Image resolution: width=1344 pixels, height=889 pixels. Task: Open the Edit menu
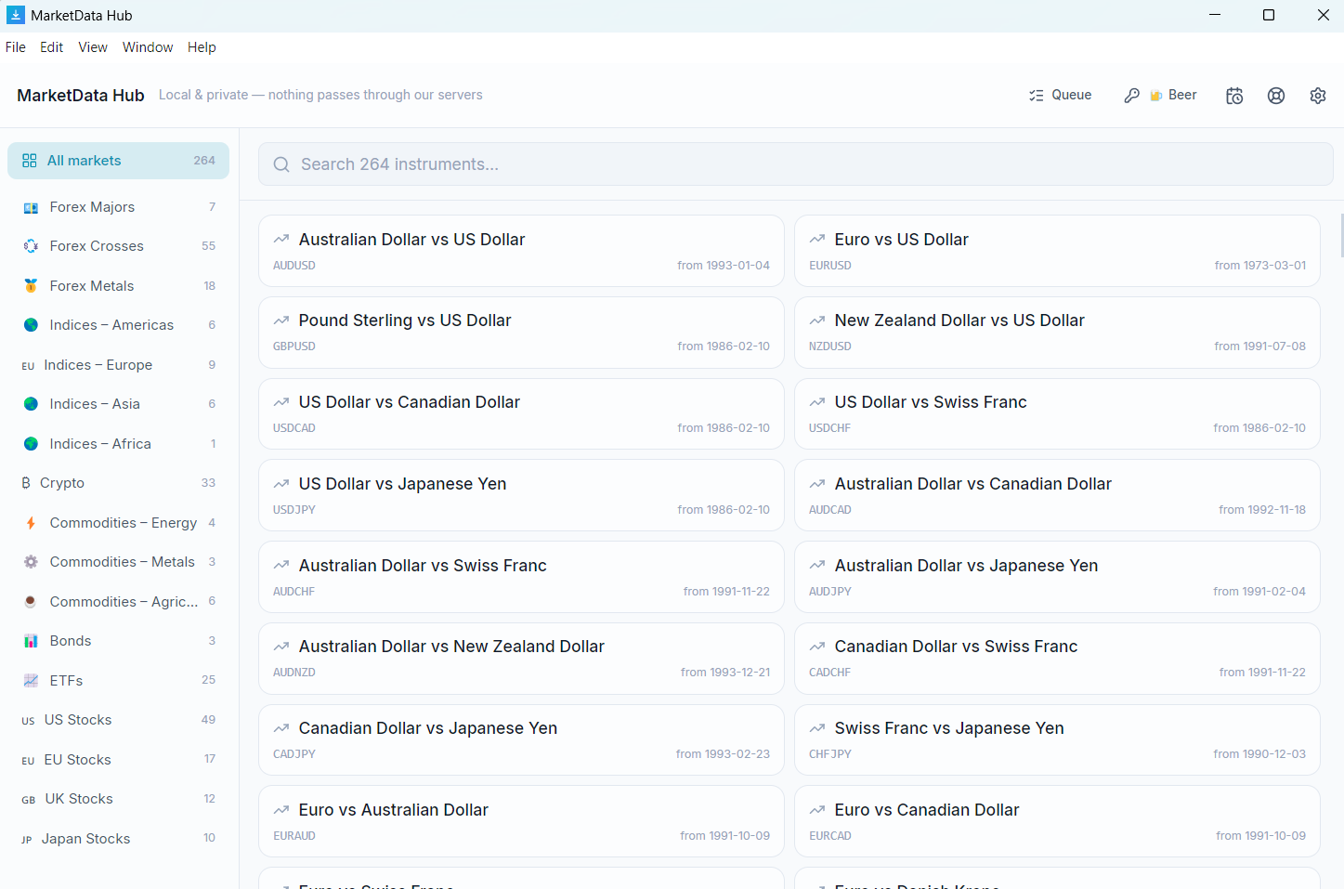pos(52,47)
